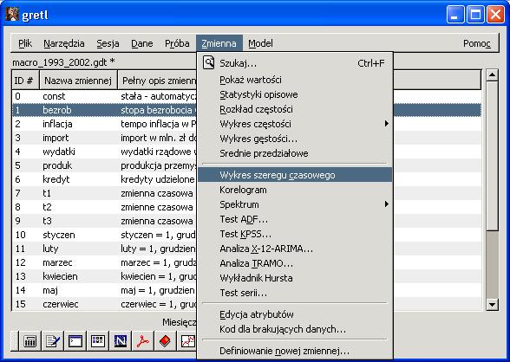Viewport: 510px width, 362px height.
Task: Open Edycja atrybutów menu entry
Action: click(x=295, y=314)
